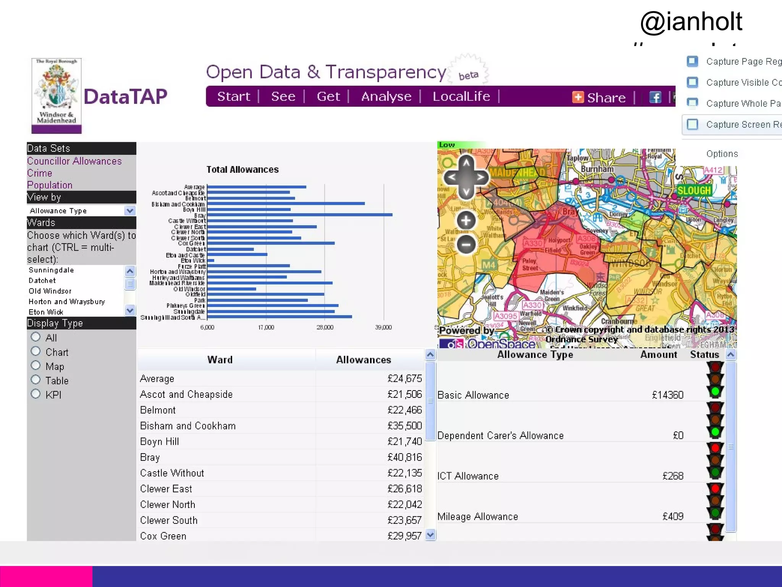The height and width of the screenshot is (587, 782).
Task: Click wards list scrollbar thumb
Action: tap(130, 284)
